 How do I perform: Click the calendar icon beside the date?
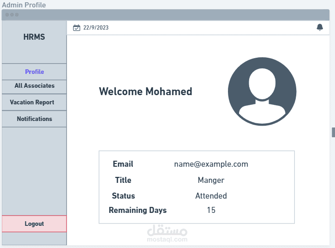click(77, 28)
